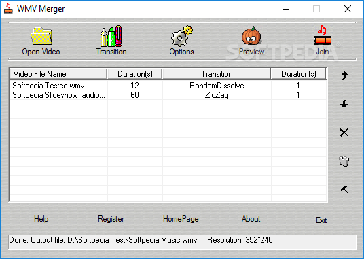This screenshot has width=364, height=259.
Task: Open the Help link
Action: click(41, 219)
